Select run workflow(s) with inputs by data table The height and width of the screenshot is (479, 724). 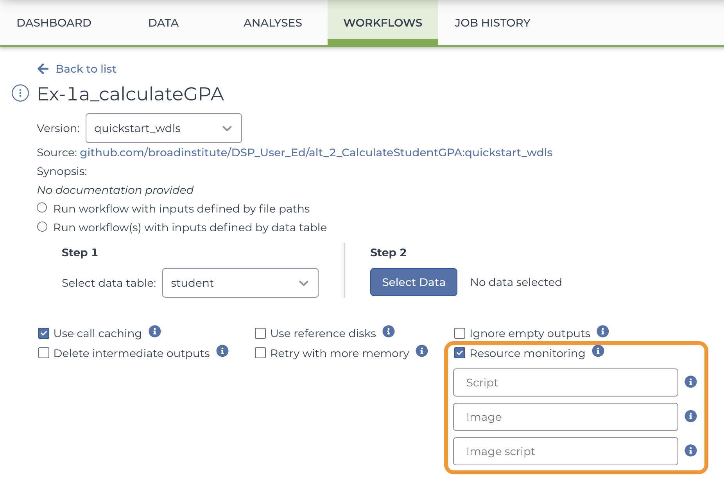click(42, 227)
